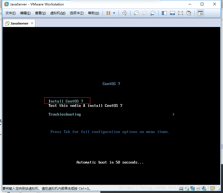Open the message log note icon
This screenshot has width=223, height=193.
click(x=213, y=188)
